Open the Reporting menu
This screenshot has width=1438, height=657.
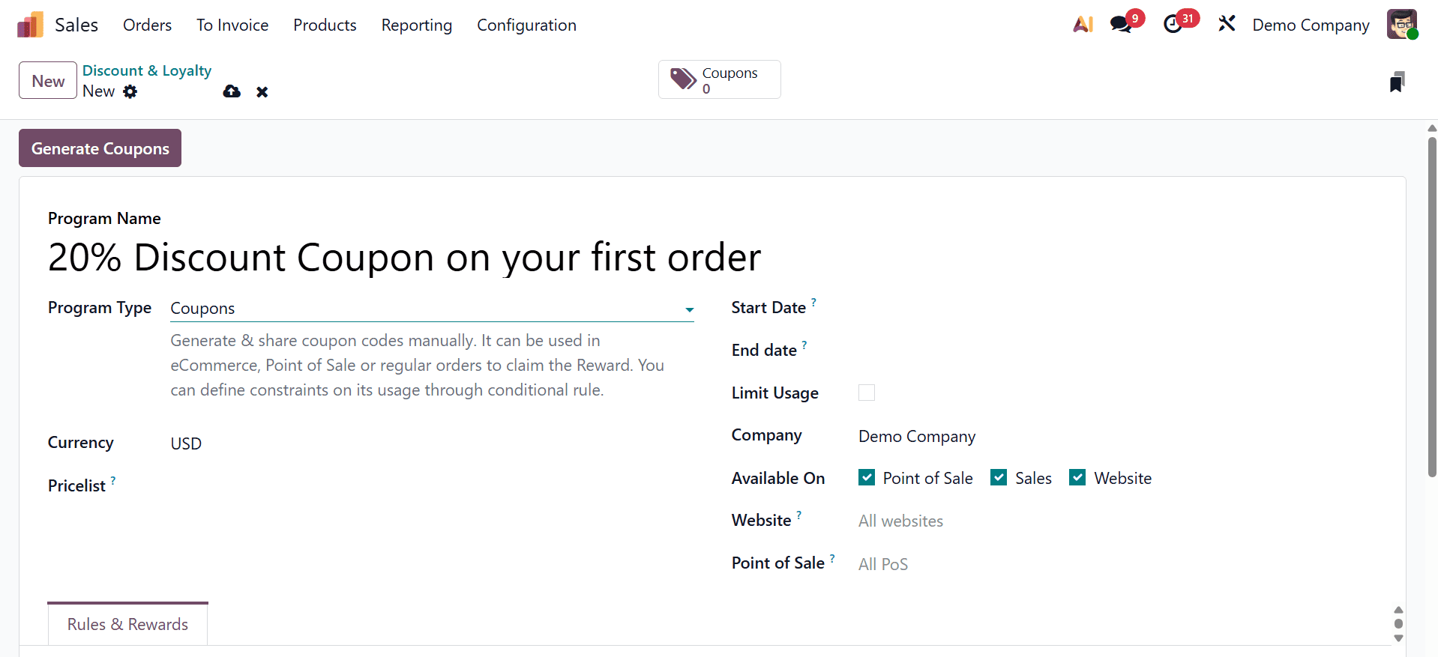pos(417,25)
